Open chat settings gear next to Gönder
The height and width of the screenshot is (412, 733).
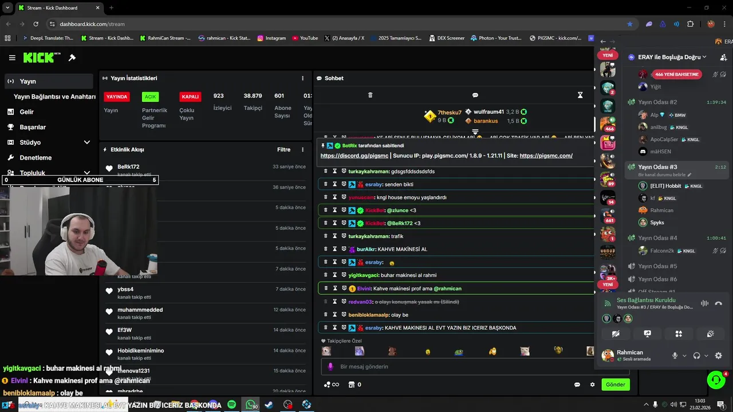593,385
